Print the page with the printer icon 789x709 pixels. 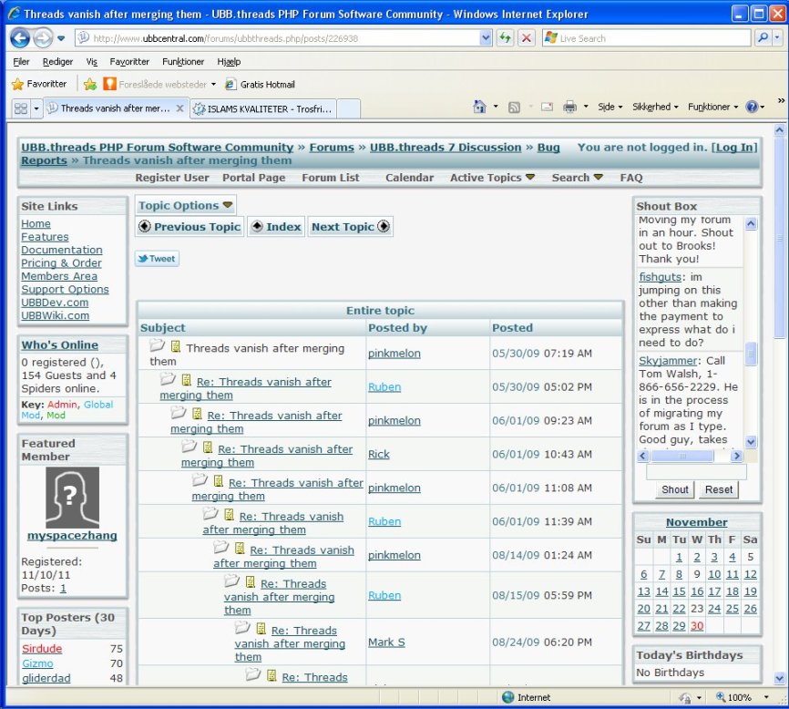coord(569,107)
